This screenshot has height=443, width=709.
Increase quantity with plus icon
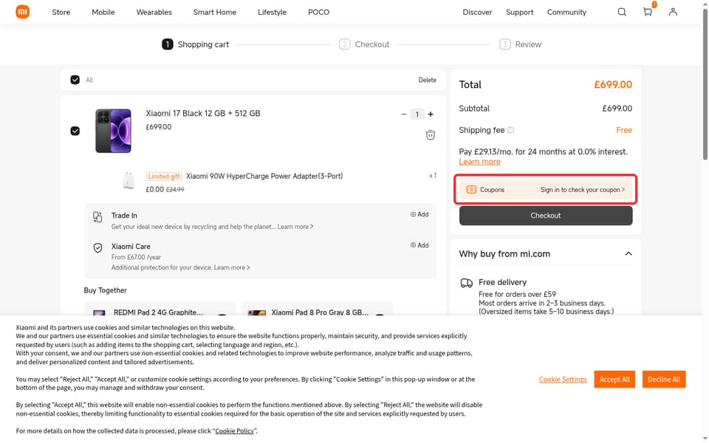point(431,114)
